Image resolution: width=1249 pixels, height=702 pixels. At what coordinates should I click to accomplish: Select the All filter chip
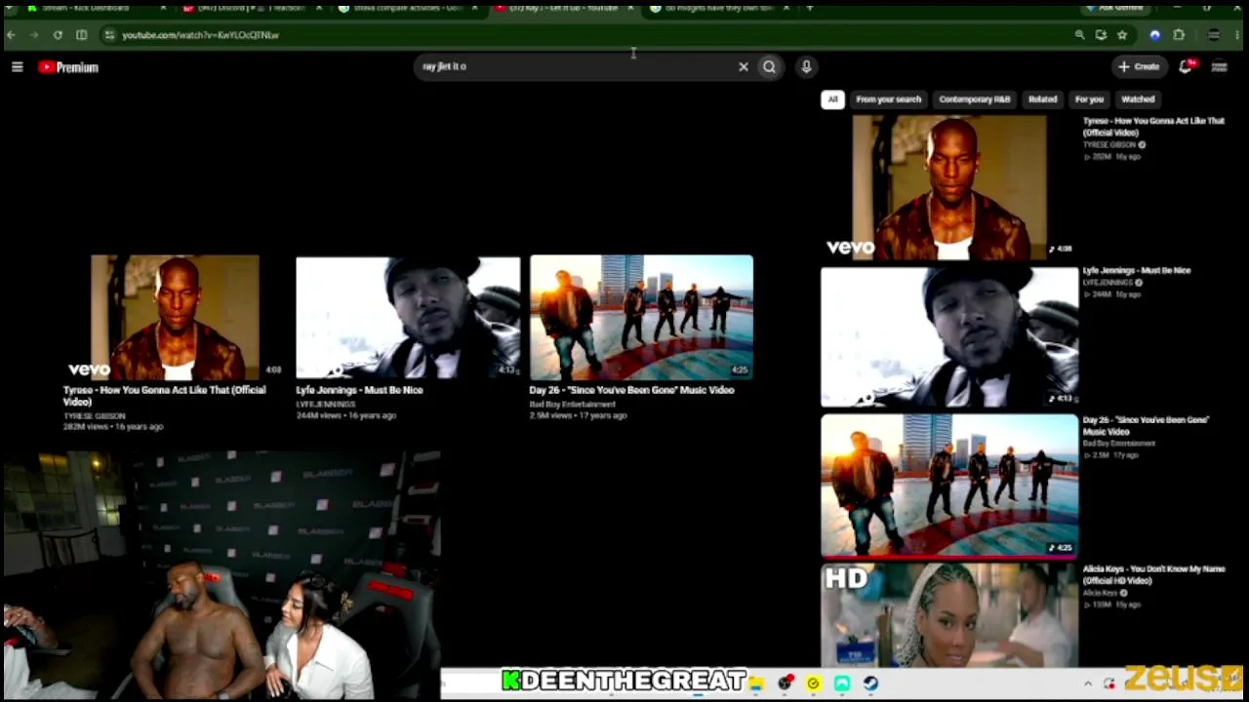pyautogui.click(x=832, y=99)
